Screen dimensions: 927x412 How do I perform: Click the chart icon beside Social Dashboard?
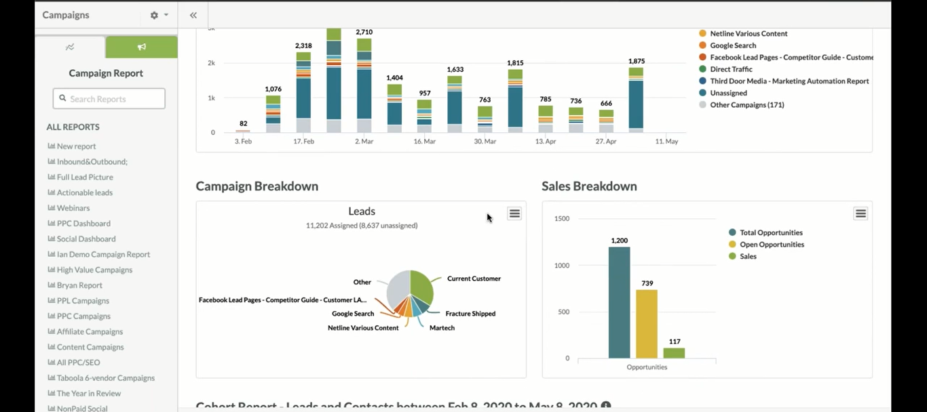(x=51, y=239)
